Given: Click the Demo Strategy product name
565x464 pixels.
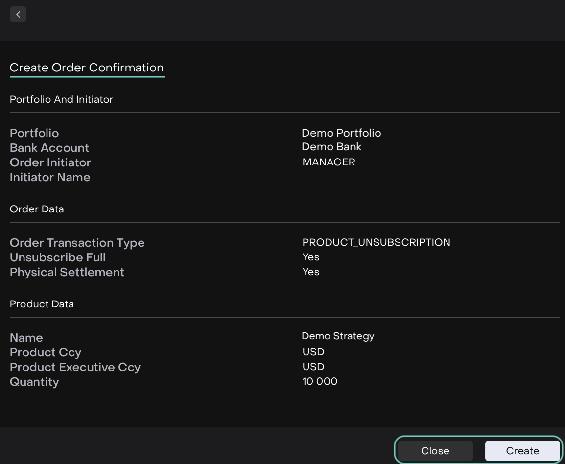Looking at the screenshot, I should tap(338, 336).
